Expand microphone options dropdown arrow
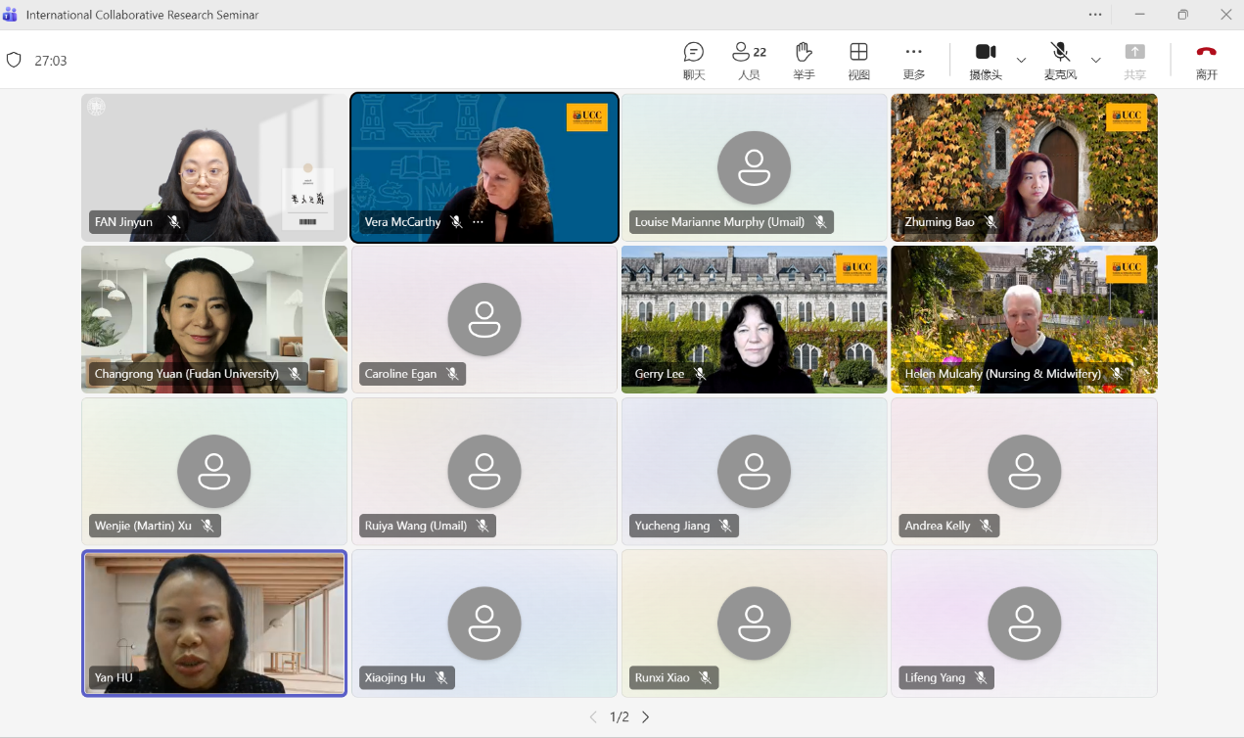The height and width of the screenshot is (738, 1244). 1095,61
